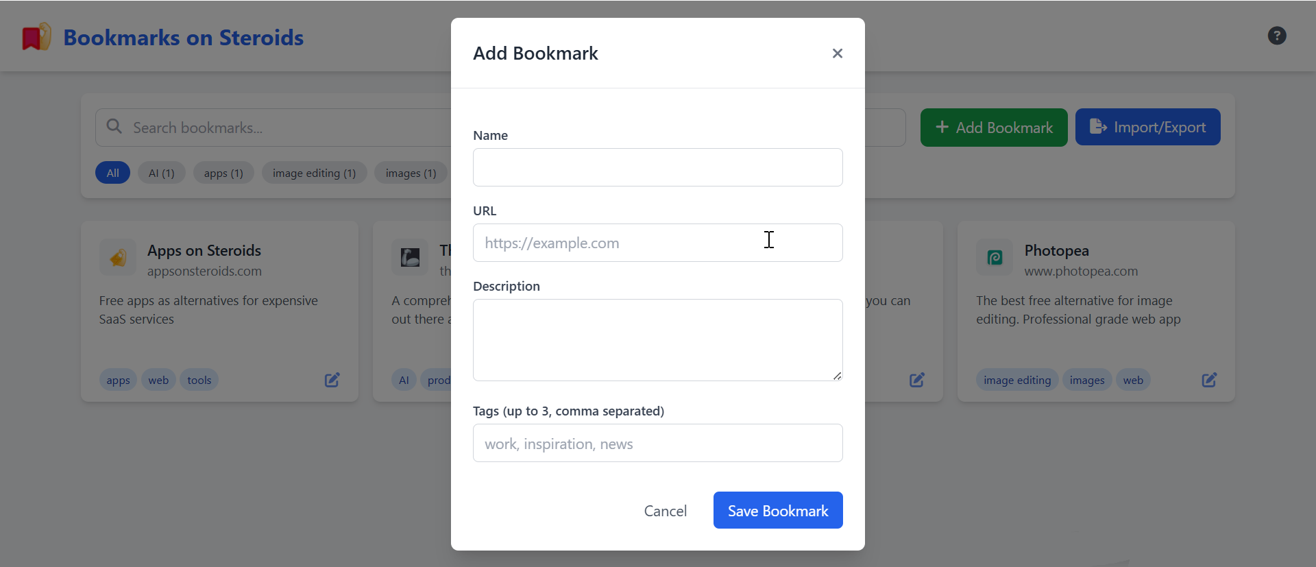Image resolution: width=1316 pixels, height=567 pixels.
Task: Click the search magnifier icon
Action: [x=114, y=127]
